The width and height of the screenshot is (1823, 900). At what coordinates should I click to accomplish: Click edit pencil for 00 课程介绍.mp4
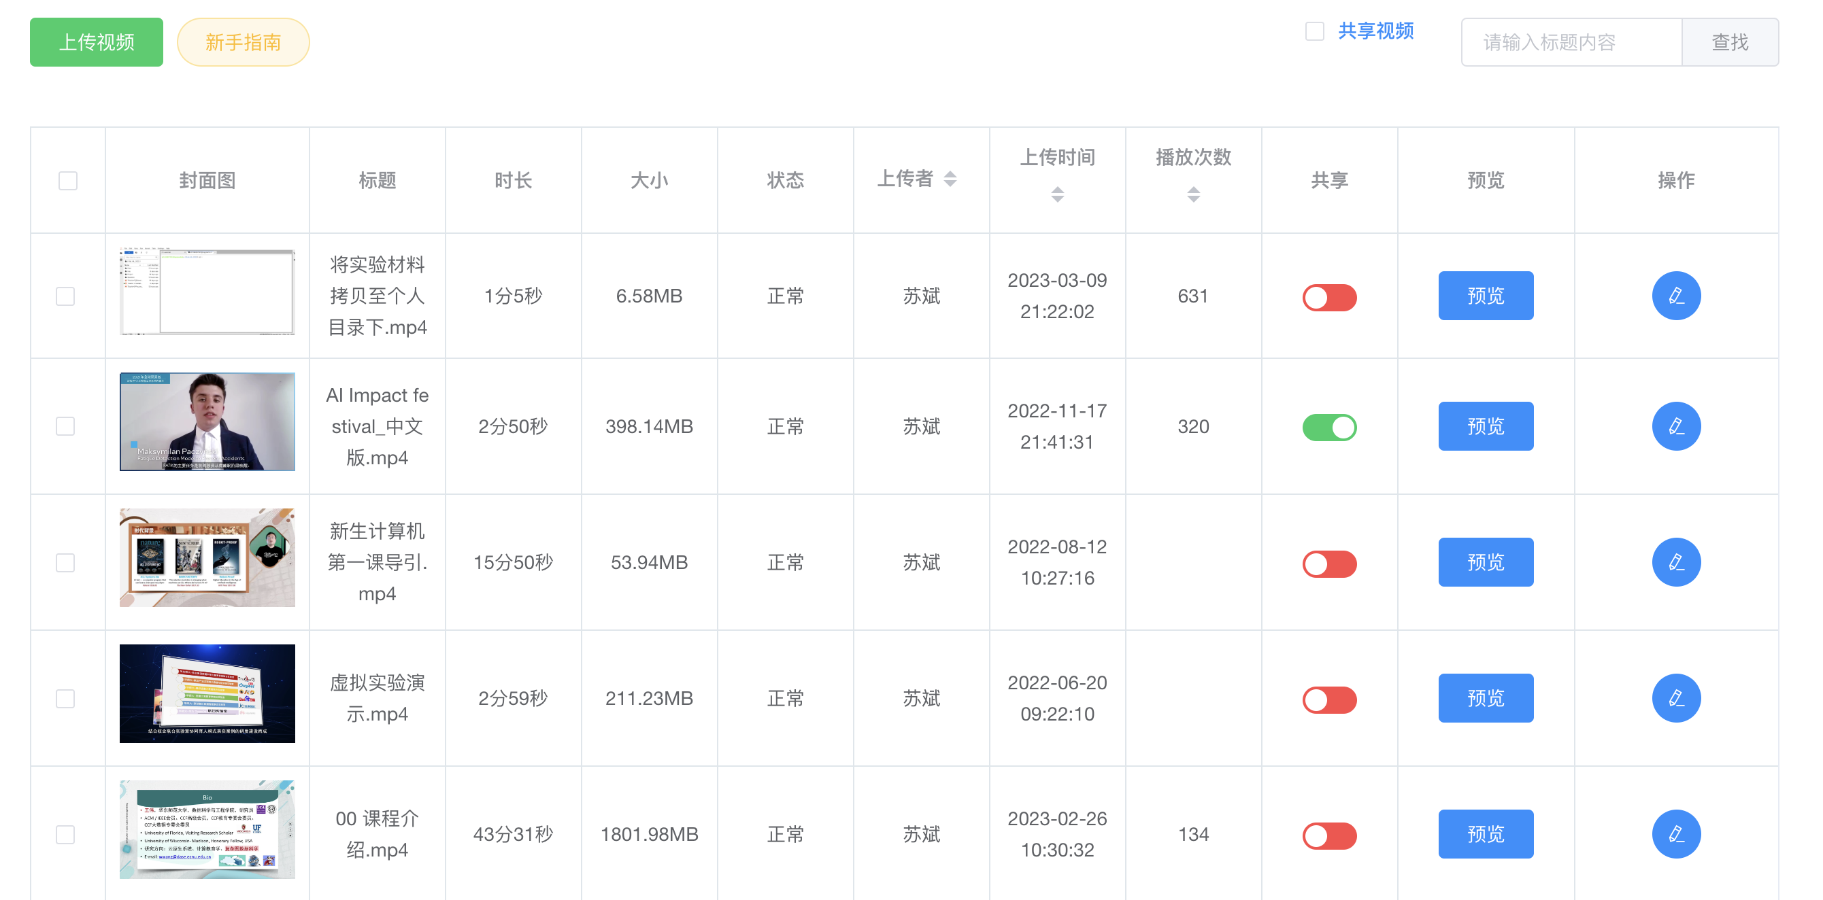click(1675, 833)
